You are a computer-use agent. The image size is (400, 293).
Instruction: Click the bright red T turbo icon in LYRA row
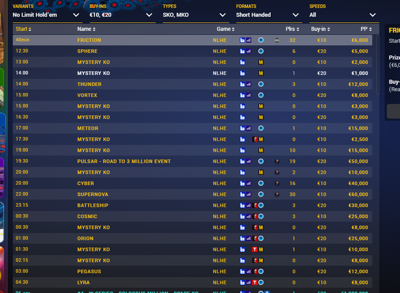255,282
